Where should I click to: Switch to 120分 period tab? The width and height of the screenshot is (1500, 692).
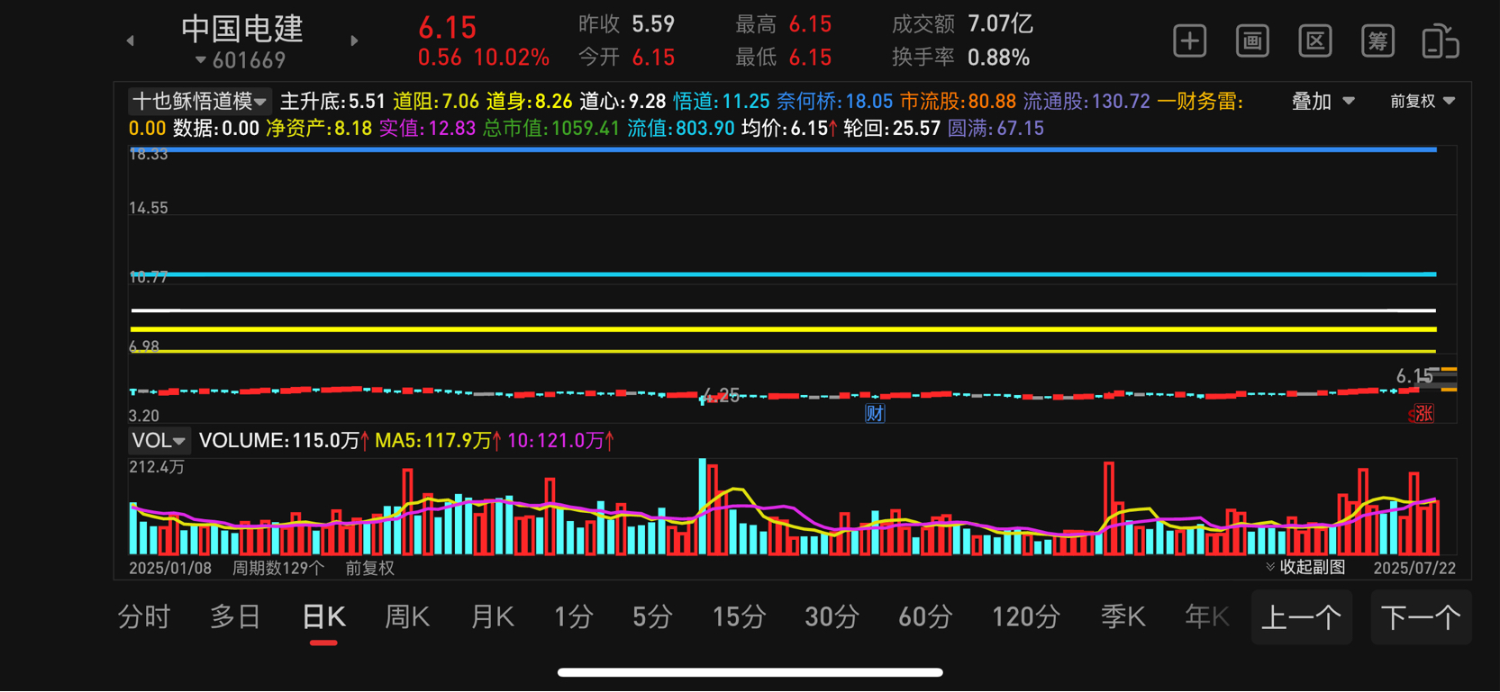click(1026, 617)
